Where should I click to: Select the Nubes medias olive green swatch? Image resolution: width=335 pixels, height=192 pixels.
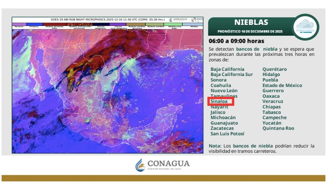coord(154,24)
